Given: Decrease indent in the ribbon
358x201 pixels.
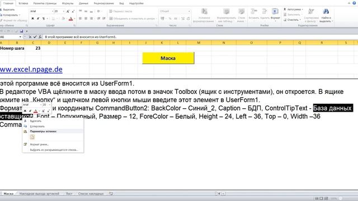Looking at the screenshot, I should 98,18.
